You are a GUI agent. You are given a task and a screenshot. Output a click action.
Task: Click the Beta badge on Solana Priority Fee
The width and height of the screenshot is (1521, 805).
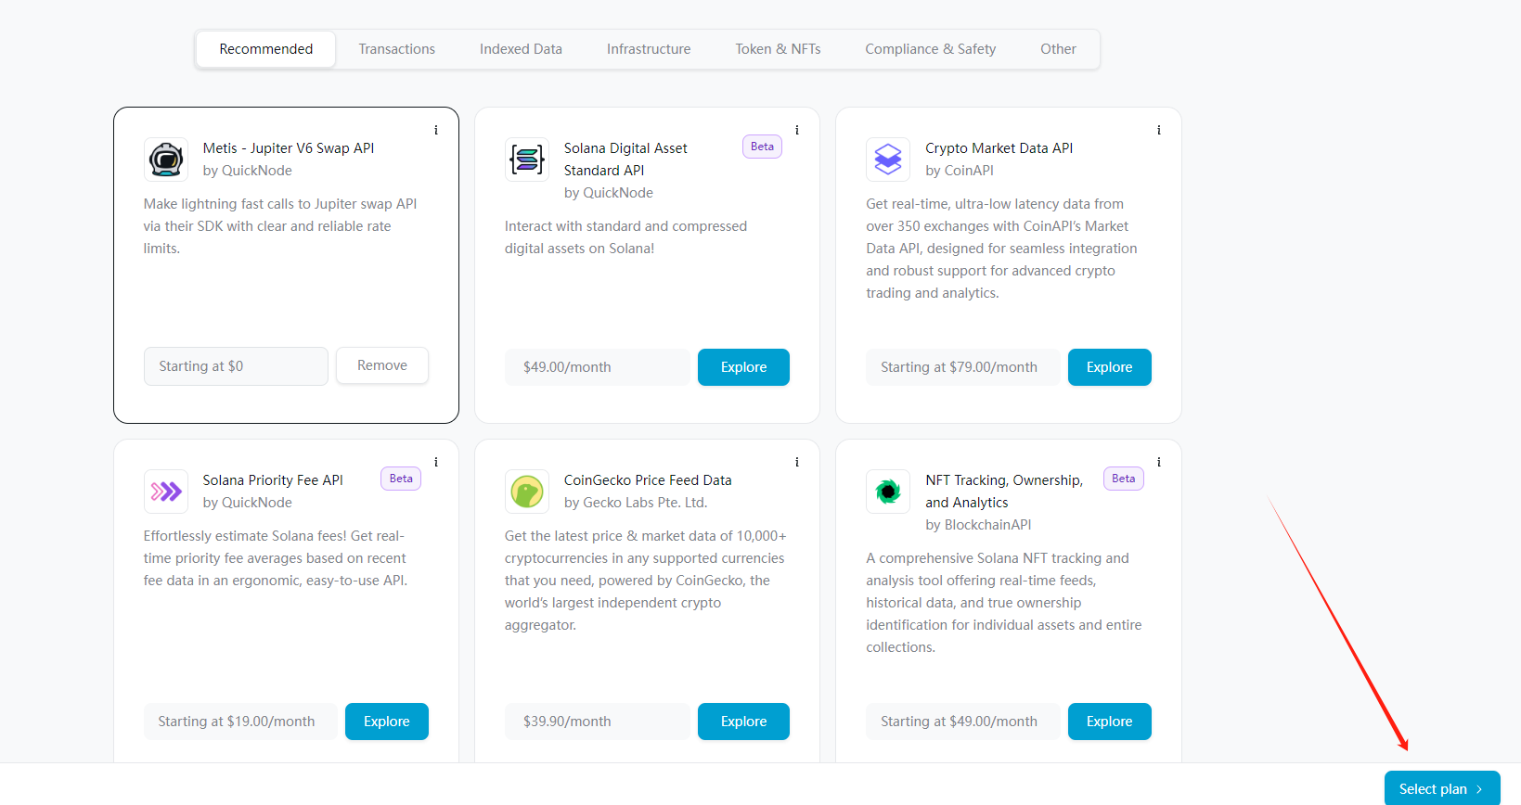tap(401, 479)
